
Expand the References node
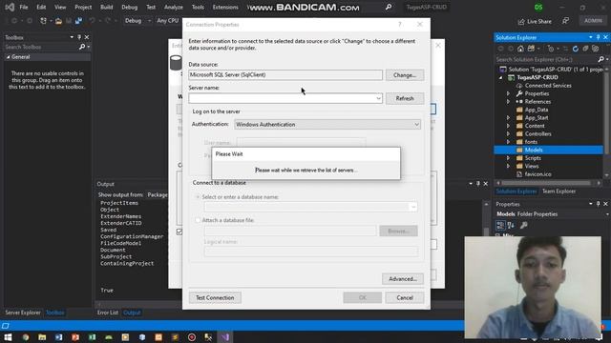coord(508,102)
